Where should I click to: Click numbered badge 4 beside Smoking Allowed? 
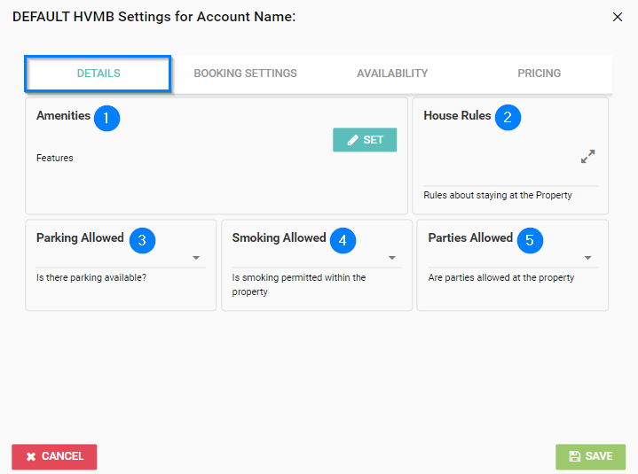click(343, 240)
